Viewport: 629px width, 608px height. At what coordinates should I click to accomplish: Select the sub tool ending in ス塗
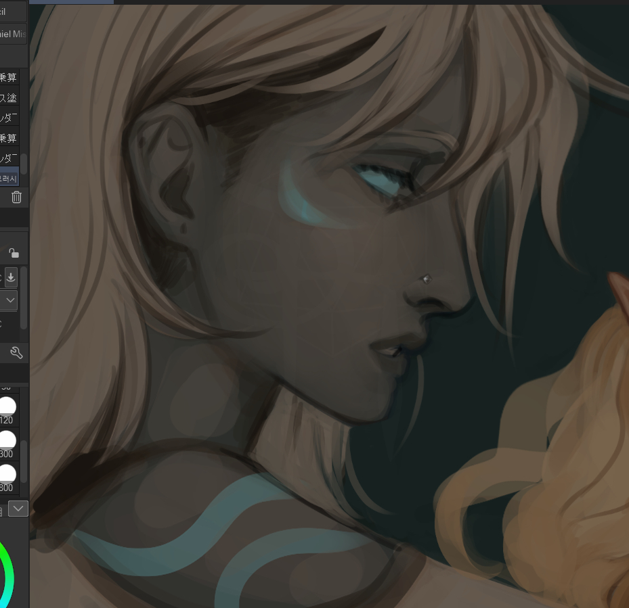(9, 98)
